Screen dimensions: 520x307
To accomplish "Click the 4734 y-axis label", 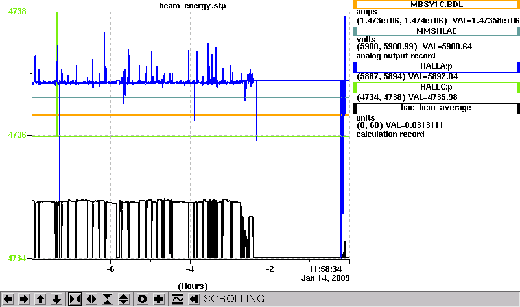I will coord(17,258).
